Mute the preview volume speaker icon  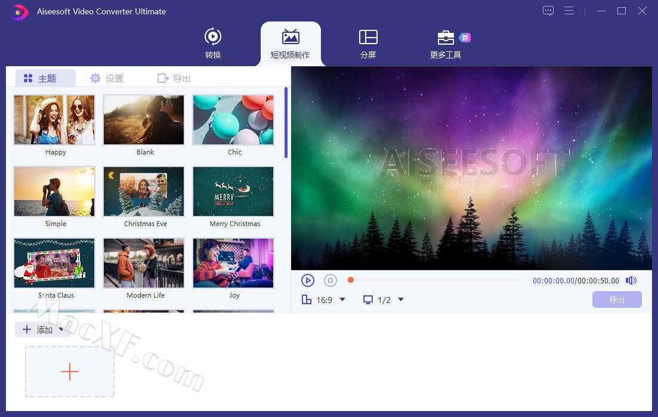(631, 280)
